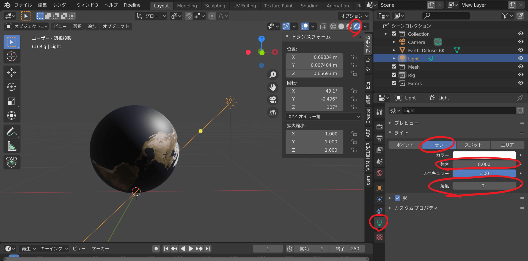Screen dimensions: 528x261
Task: Hide the Camera object in outliner
Action: [521, 42]
